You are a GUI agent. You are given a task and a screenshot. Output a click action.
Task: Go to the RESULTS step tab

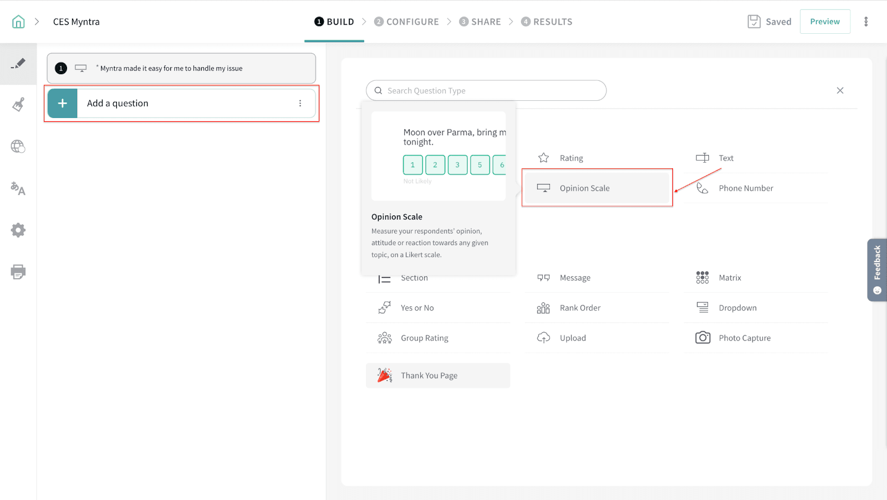tap(547, 22)
